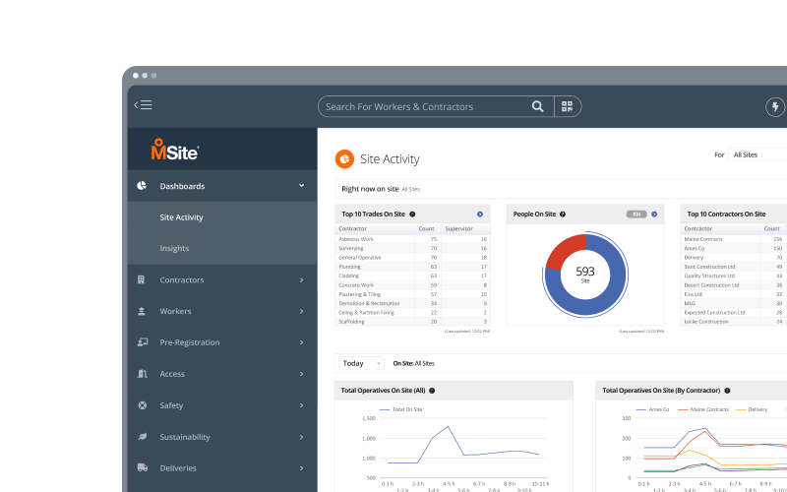Click the blue arrow icon on Top 10 Trades

(x=479, y=214)
